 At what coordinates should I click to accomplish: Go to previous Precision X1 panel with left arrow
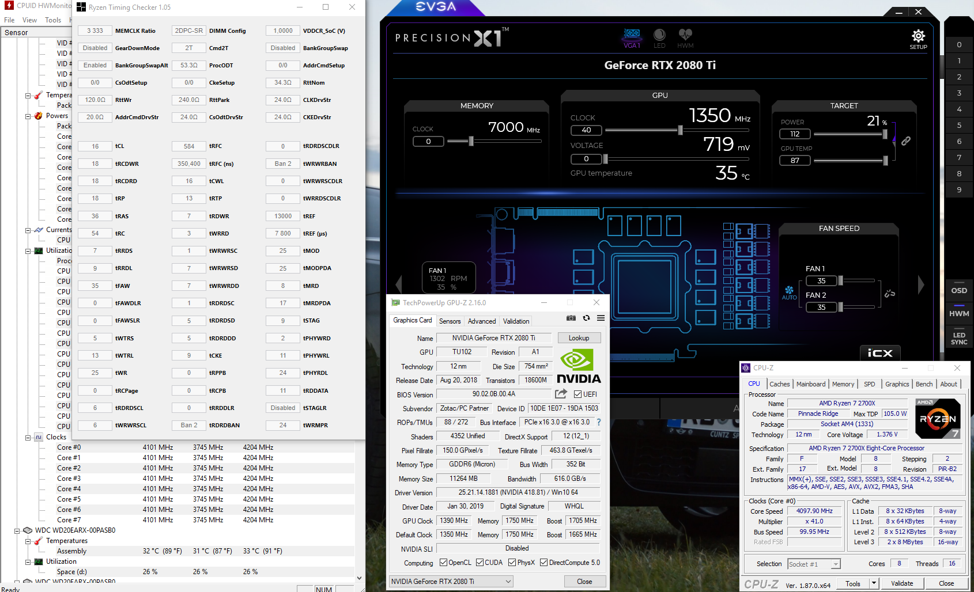398,284
